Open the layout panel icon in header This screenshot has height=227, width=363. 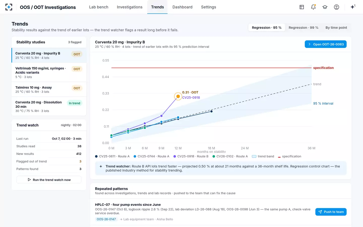(302, 7)
